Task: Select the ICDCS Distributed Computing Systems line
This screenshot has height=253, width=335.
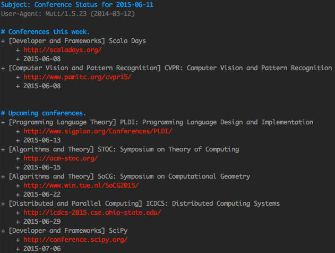Action: pos(140,204)
